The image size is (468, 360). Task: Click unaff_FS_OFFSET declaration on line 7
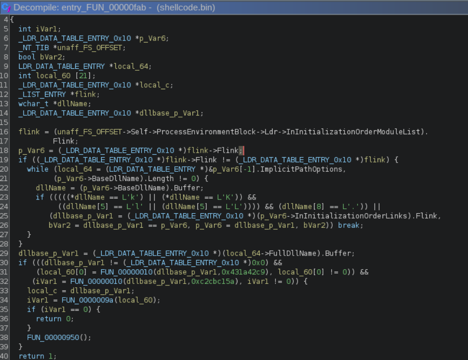coord(89,48)
